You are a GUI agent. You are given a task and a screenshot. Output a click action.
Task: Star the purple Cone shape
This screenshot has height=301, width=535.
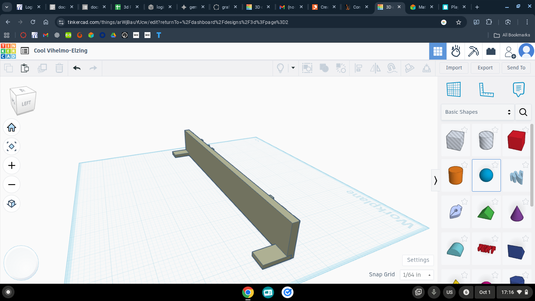tap(525, 201)
